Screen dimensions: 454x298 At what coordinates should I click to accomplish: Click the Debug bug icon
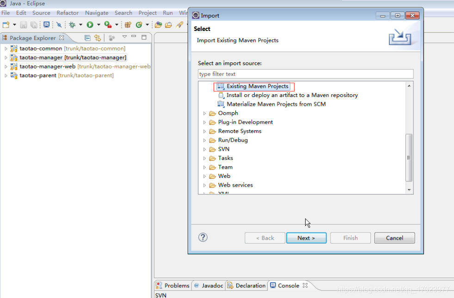[x=72, y=25]
